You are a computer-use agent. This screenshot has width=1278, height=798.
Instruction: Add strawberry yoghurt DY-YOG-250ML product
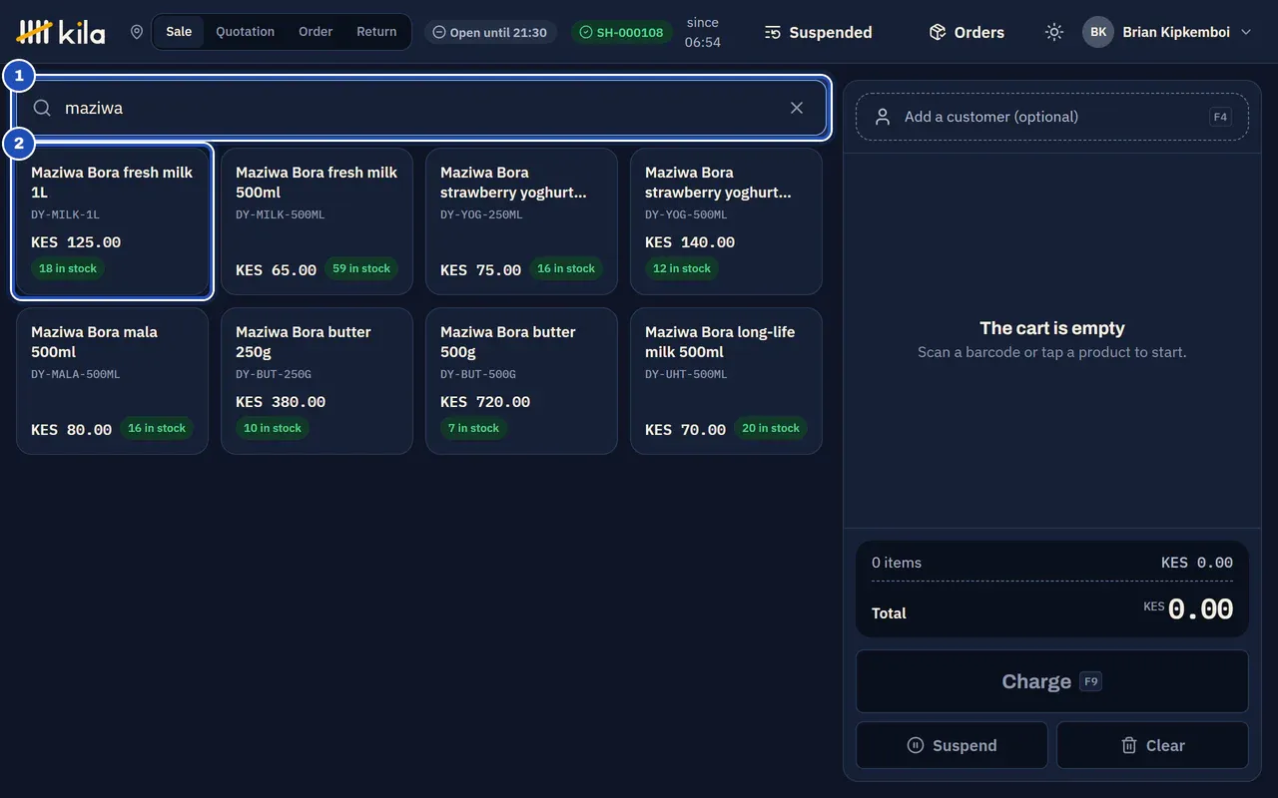[521, 221]
